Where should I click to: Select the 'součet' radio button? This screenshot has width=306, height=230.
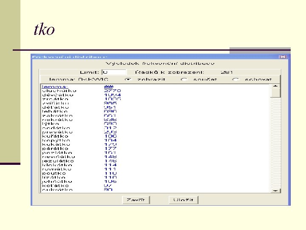click(x=184, y=79)
